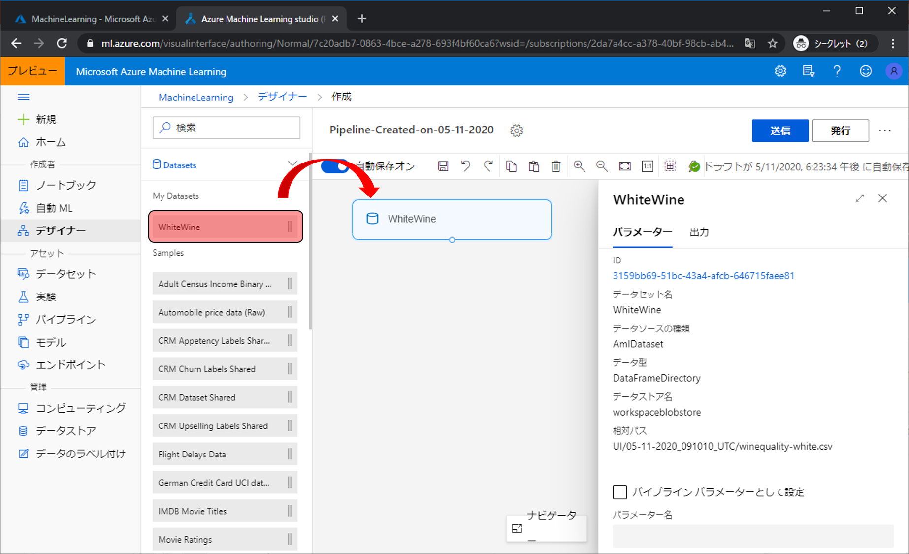Screen dimensions: 909x554
Task: Switch to the 出力 tab
Action: (x=699, y=232)
